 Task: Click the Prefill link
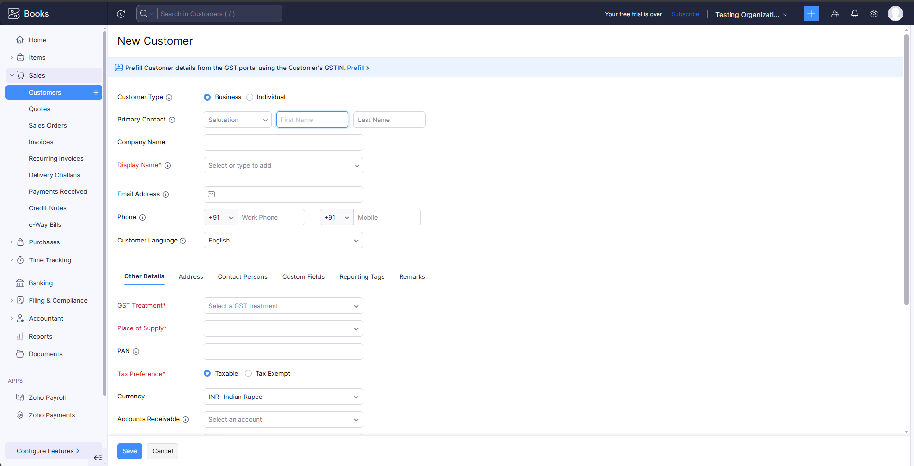[358, 68]
